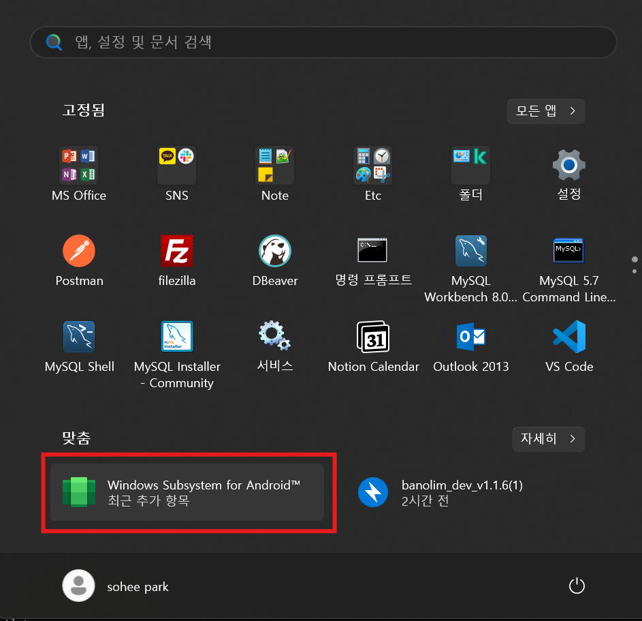642x621 pixels.
Task: Launch Outlook 2013
Action: pos(471,346)
